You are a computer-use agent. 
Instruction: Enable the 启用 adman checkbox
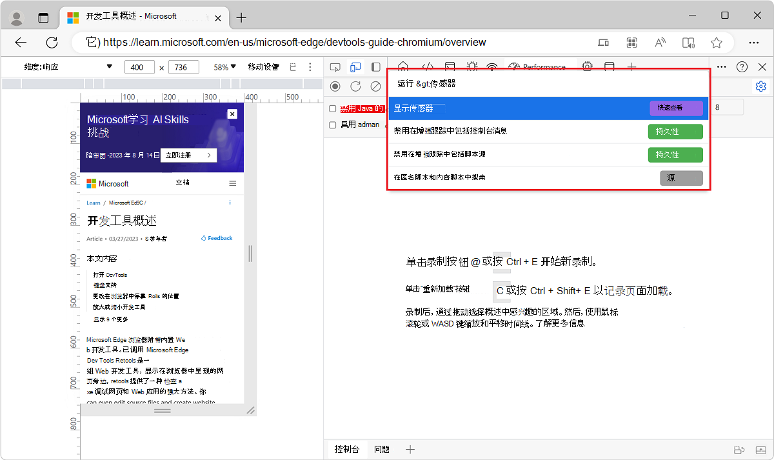[334, 125]
